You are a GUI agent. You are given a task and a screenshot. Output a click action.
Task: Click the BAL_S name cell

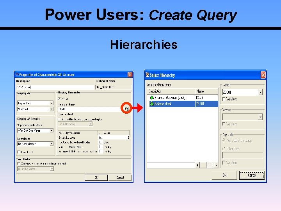206,97
